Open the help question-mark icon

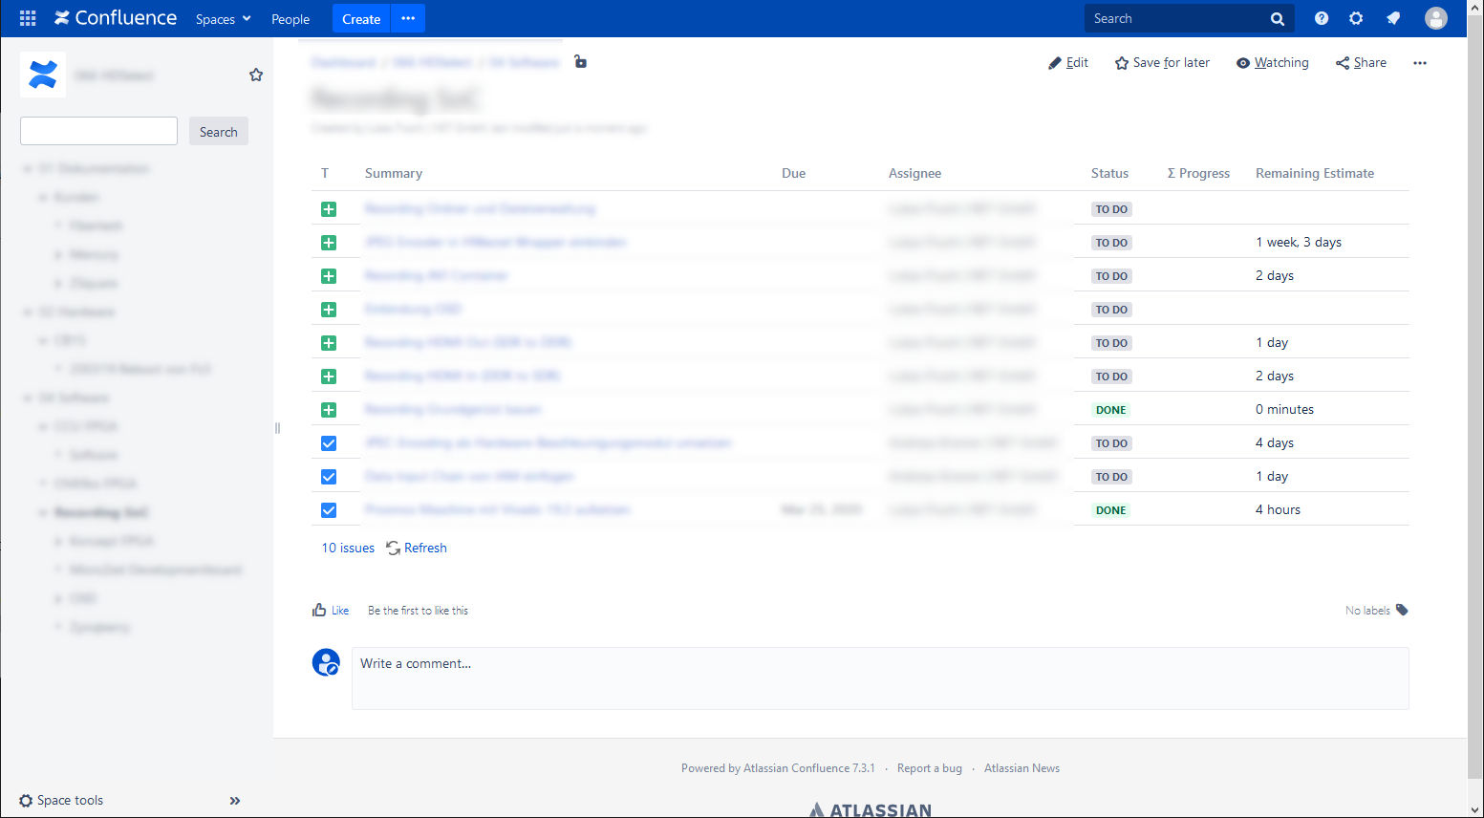click(x=1321, y=17)
